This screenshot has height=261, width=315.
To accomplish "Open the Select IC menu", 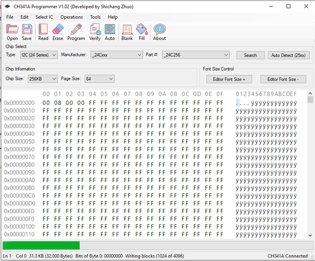I will [x=44, y=17].
